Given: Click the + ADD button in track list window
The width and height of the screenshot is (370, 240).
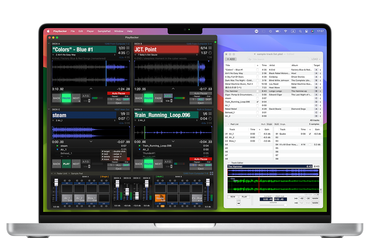Looking at the screenshot, I should click(x=231, y=59).
